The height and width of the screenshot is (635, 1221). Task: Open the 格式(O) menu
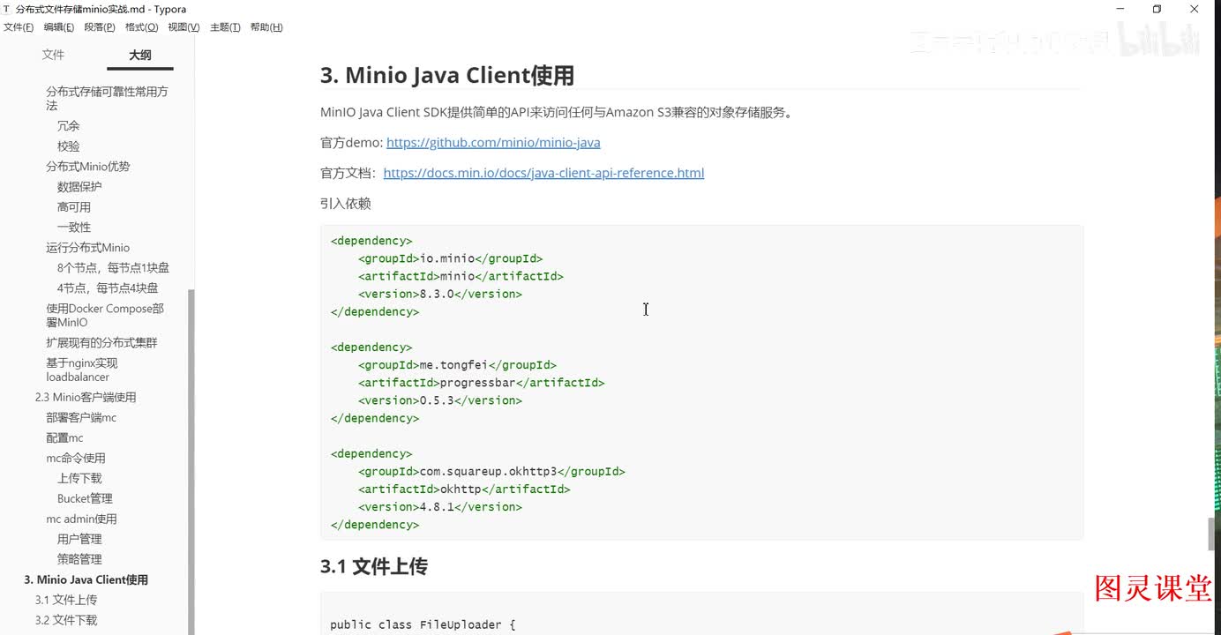(x=141, y=27)
